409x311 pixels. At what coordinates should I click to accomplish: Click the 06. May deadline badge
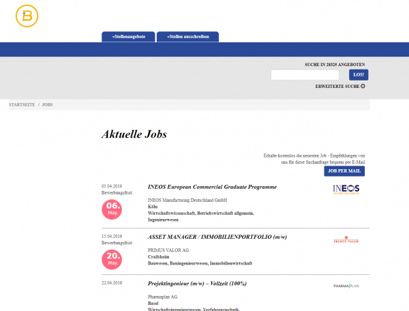(x=112, y=209)
